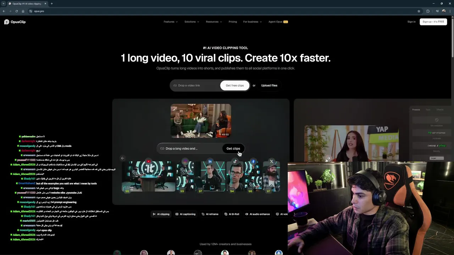The image size is (454, 255).
Task: Click the Get free clips button
Action: [235, 85]
